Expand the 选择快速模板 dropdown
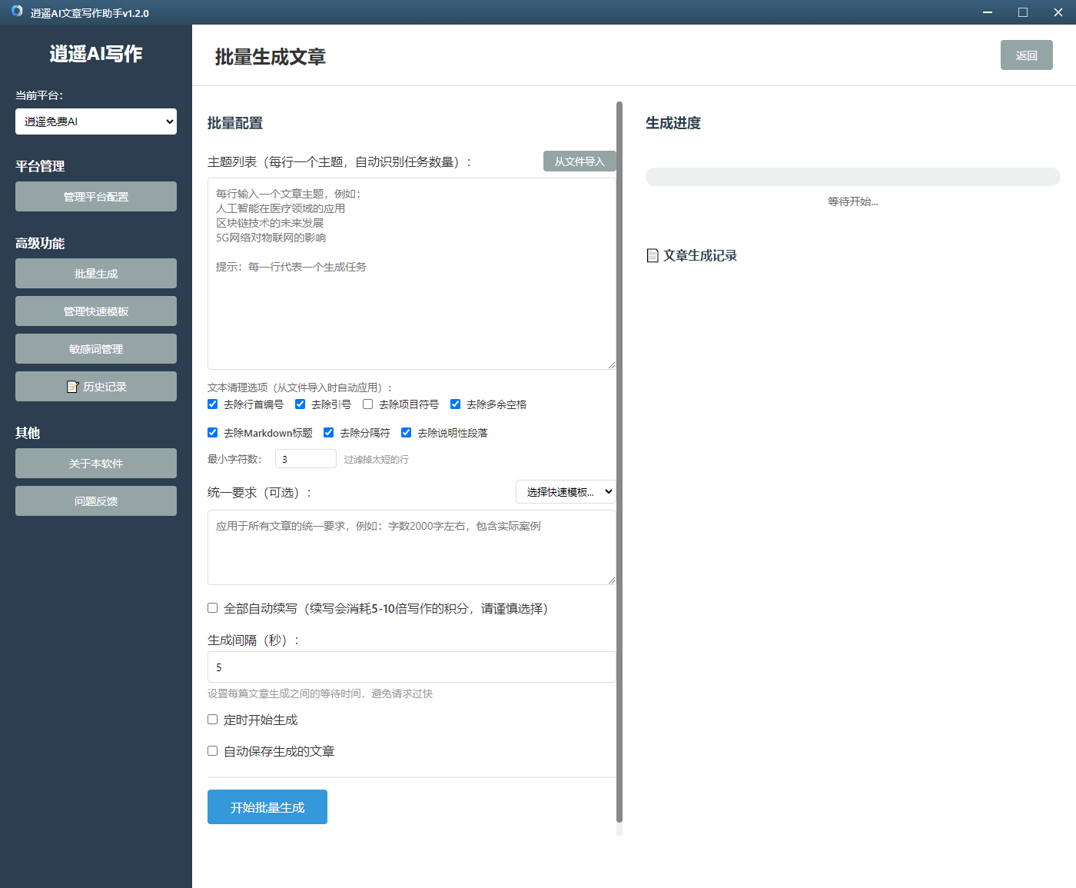The height and width of the screenshot is (888, 1076). 566,492
